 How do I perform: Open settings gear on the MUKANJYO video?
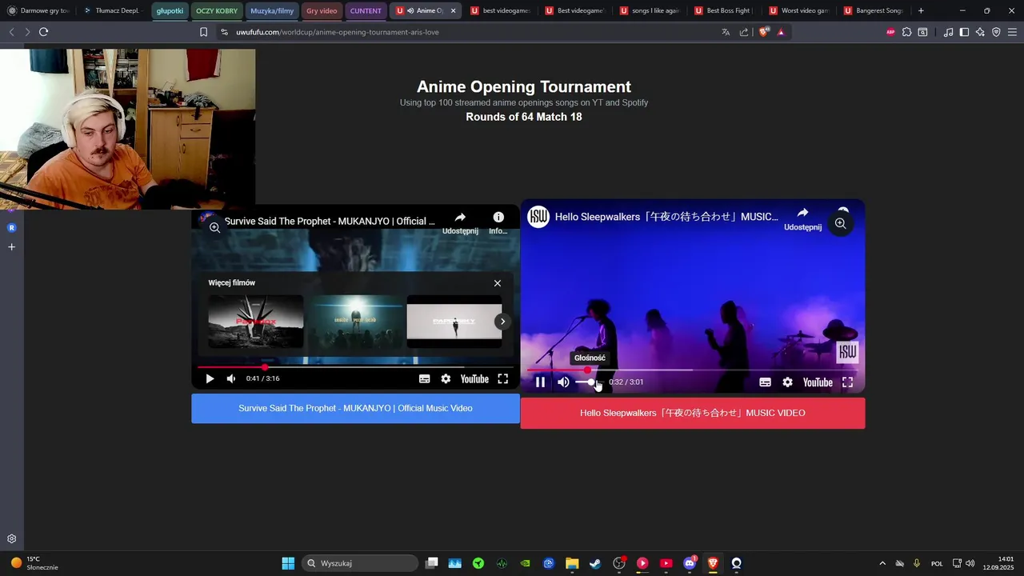coord(446,379)
